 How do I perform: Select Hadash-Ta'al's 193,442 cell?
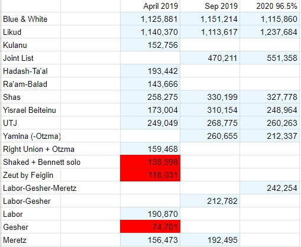pyautogui.click(x=150, y=71)
